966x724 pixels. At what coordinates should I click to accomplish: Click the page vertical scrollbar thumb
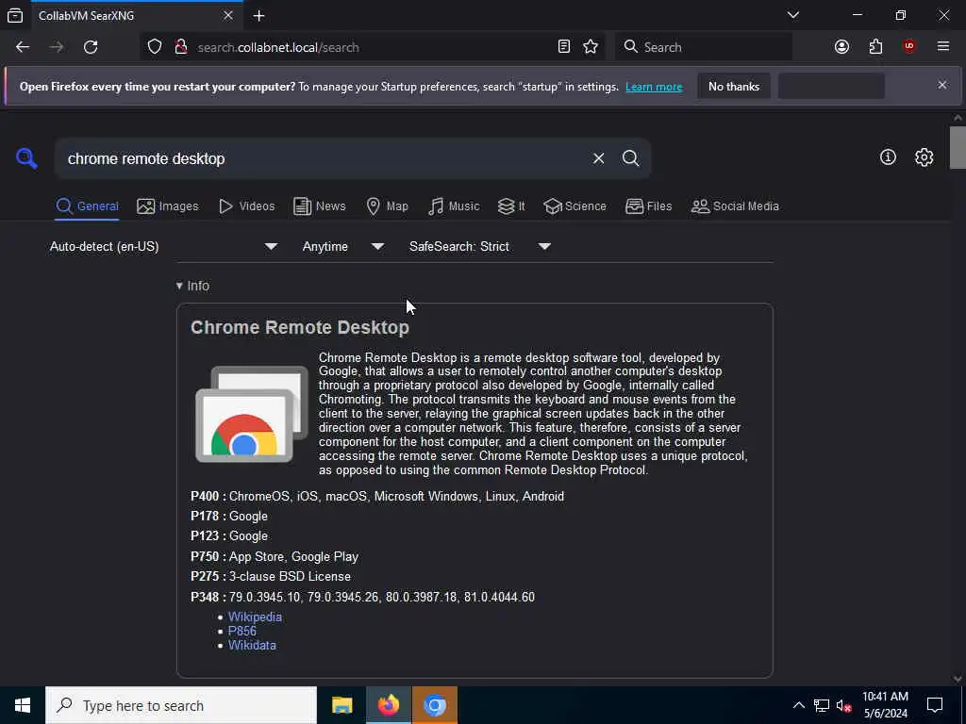pyautogui.click(x=958, y=146)
